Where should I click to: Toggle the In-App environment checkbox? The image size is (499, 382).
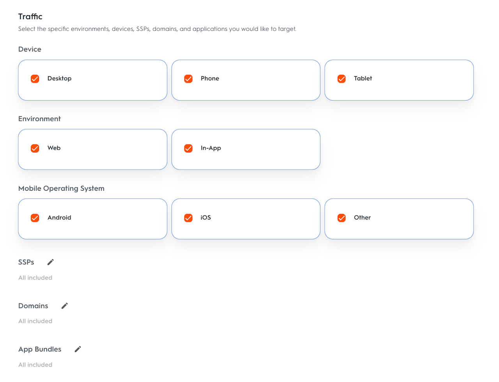(x=188, y=149)
